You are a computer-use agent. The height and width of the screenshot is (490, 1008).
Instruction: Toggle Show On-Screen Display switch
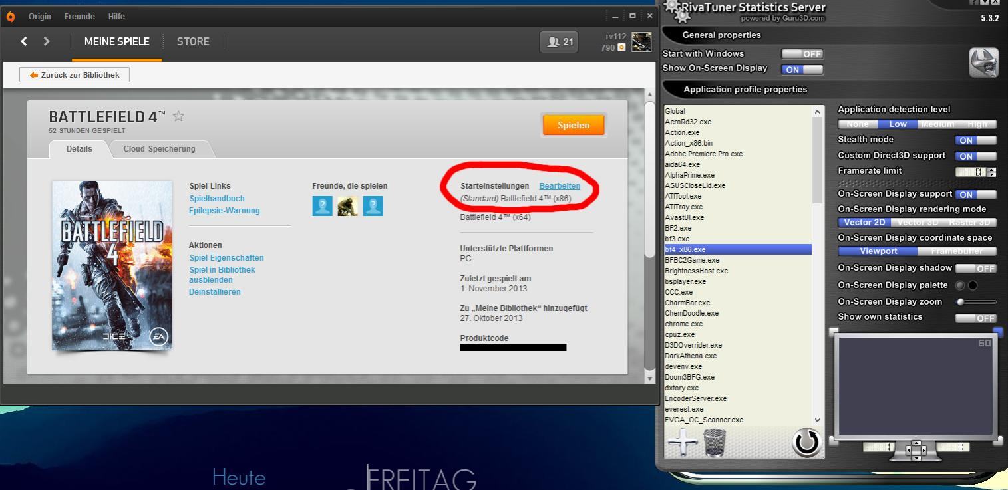click(802, 69)
